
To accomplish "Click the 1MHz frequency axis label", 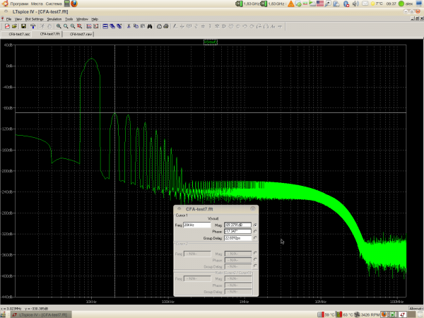I will (245, 302).
